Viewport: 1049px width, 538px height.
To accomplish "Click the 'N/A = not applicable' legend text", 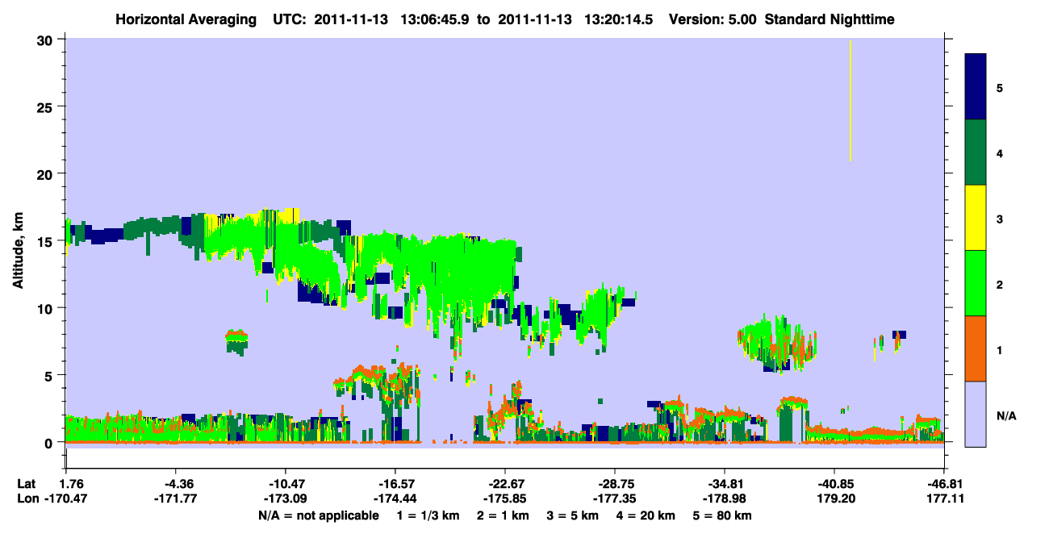I will [x=319, y=515].
